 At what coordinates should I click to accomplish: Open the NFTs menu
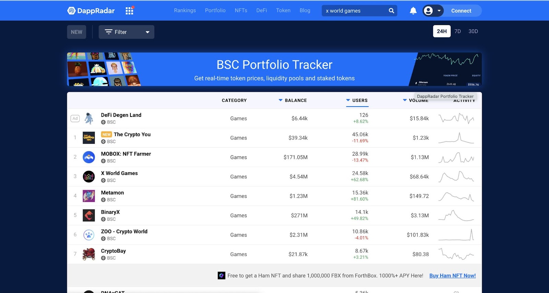point(241,10)
